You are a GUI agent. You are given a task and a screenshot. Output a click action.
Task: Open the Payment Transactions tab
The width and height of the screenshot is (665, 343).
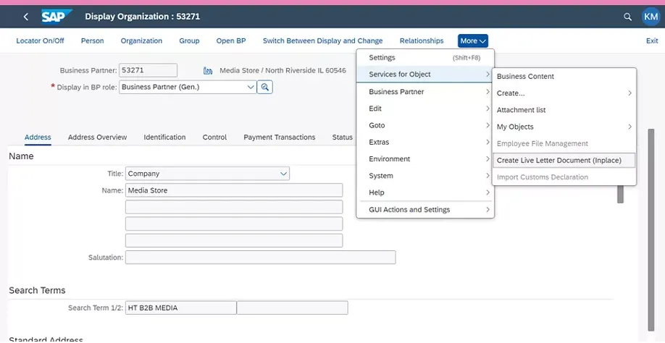click(x=279, y=137)
